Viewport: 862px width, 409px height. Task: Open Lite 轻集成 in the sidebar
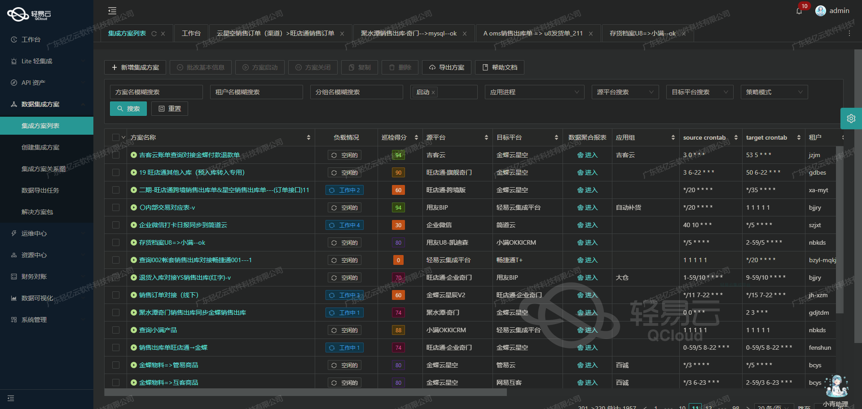point(47,61)
